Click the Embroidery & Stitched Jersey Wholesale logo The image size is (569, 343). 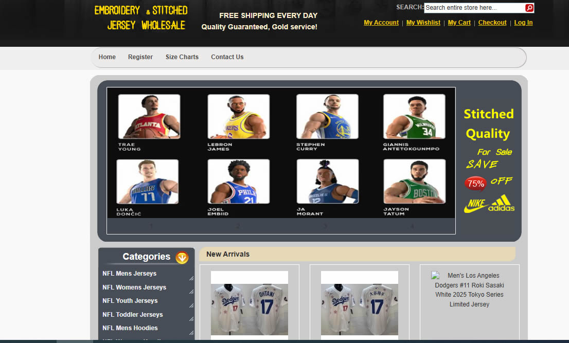(141, 17)
